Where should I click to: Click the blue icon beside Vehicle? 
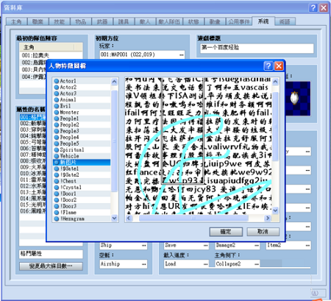(x=57, y=156)
